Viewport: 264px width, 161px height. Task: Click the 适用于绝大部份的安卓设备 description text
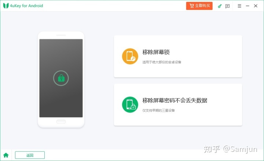pos(162,62)
